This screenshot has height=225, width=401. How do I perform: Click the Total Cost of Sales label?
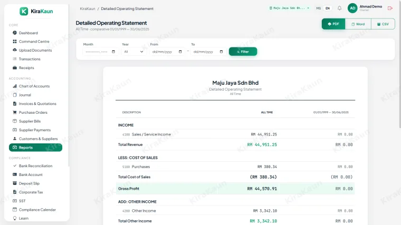pyautogui.click(x=134, y=177)
